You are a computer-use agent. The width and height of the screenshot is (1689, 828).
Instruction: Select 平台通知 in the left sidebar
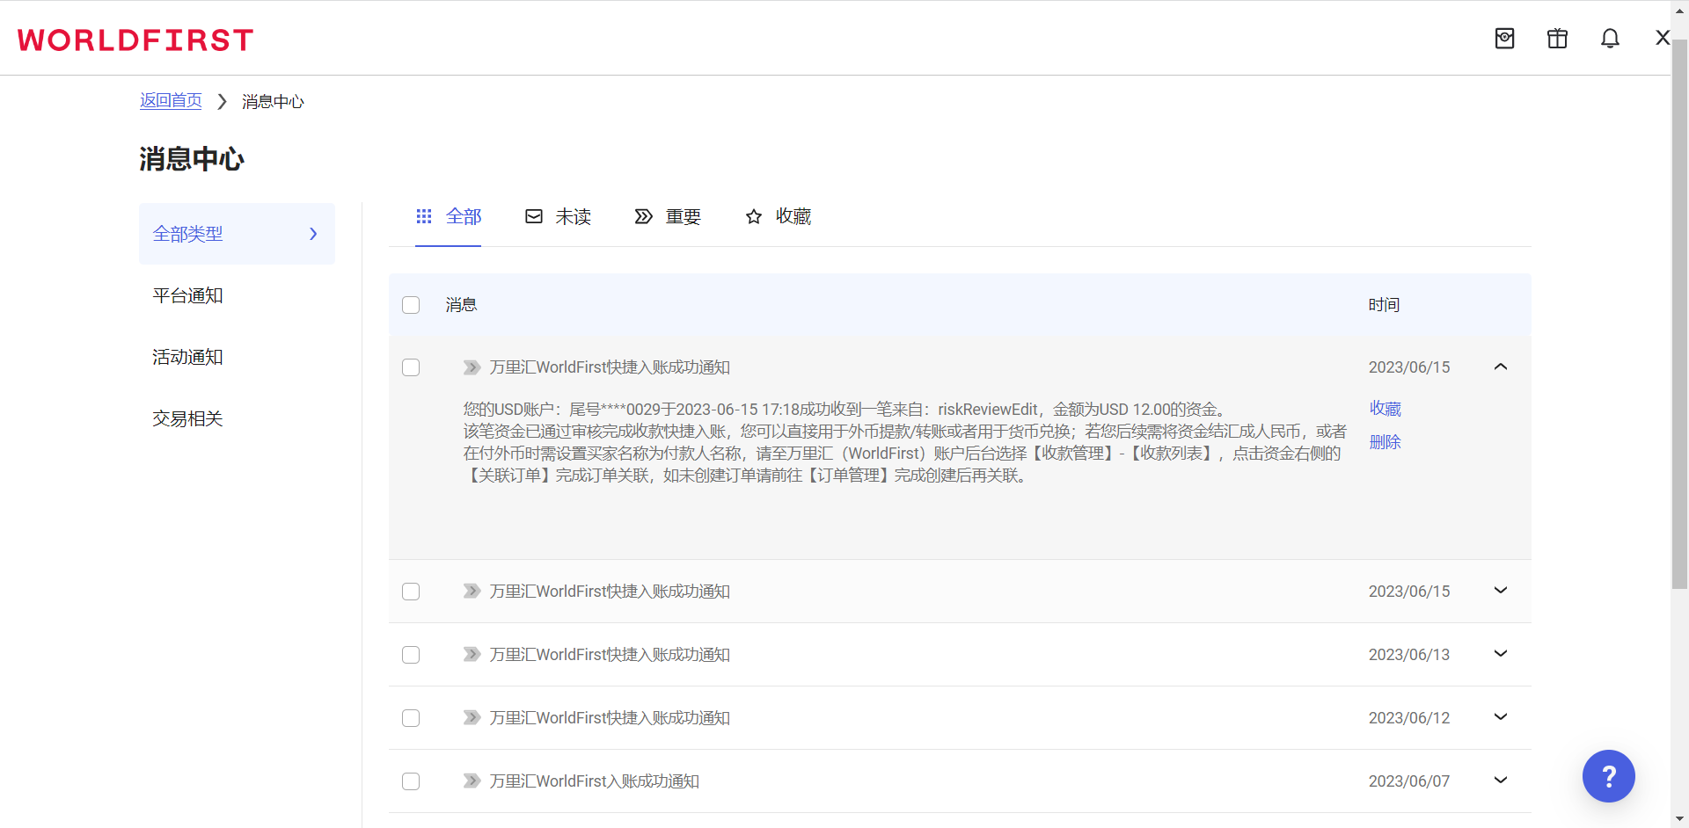click(x=187, y=296)
